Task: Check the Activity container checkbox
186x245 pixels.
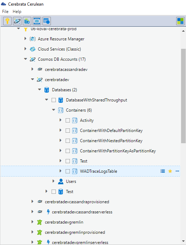Action: (68, 120)
